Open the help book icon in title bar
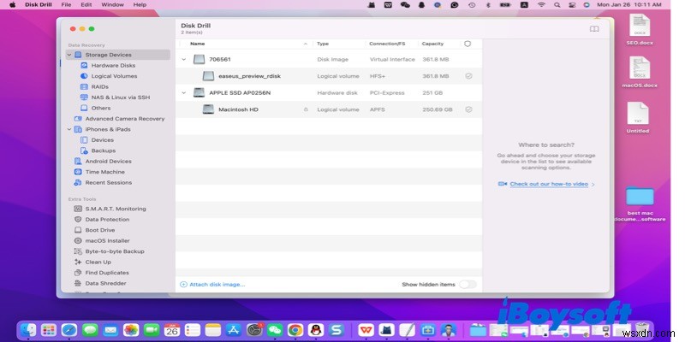This screenshot has height=342, width=685. (594, 29)
